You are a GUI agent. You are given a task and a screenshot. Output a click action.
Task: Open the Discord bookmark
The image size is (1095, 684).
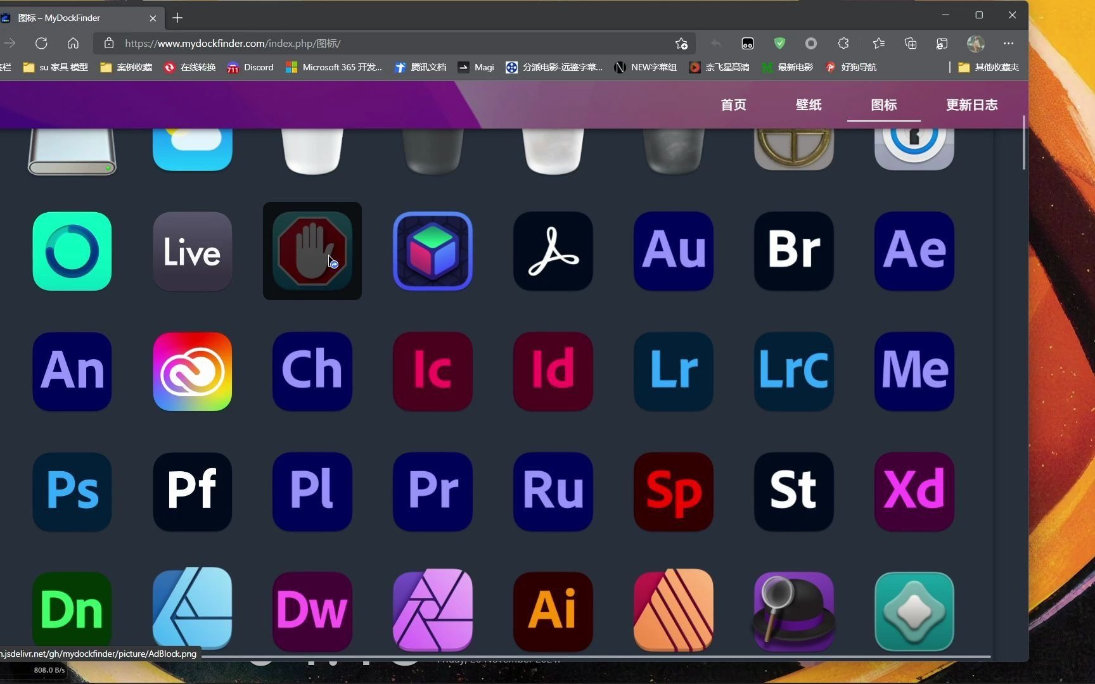(x=250, y=67)
